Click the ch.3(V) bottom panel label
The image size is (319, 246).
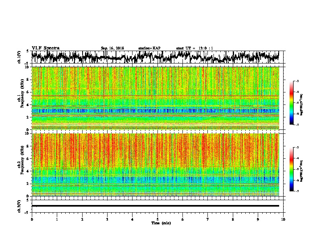pos(19,206)
